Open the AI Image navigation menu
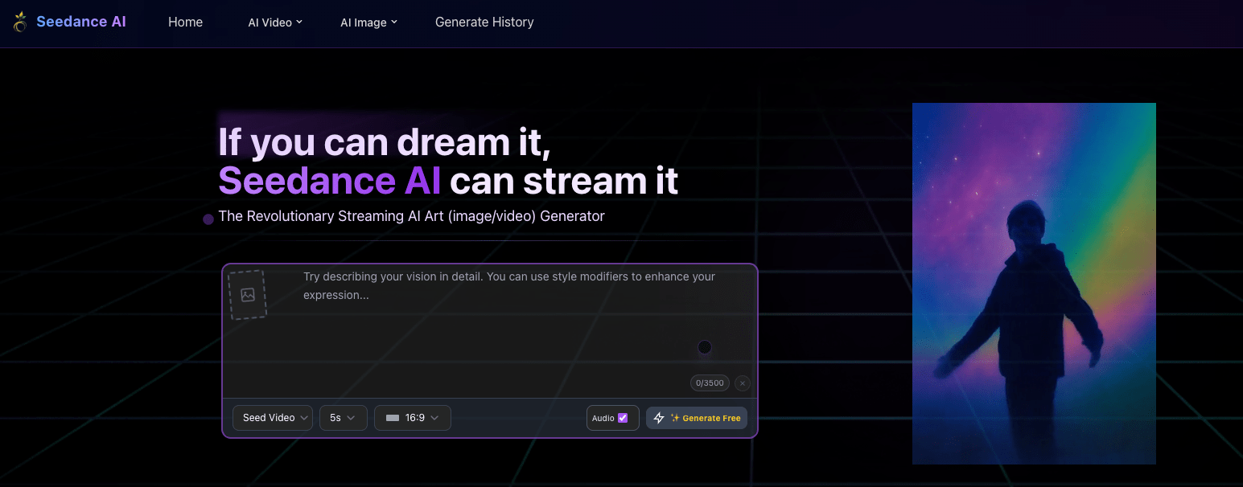Screen dimensions: 1243x487 pyautogui.click(x=368, y=23)
